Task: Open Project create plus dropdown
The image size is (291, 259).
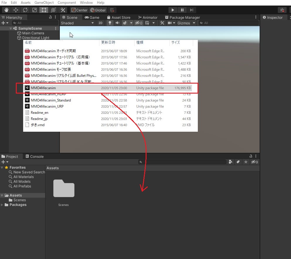Action: pos(5,162)
